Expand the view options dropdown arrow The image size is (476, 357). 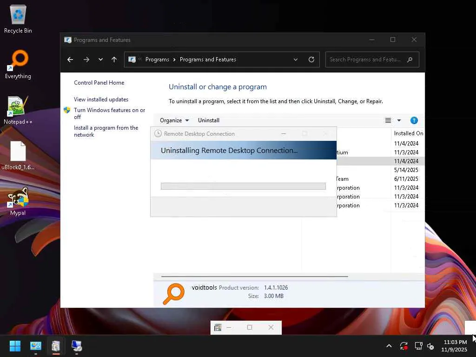399,120
